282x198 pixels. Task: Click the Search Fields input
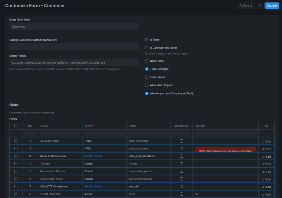(74, 62)
